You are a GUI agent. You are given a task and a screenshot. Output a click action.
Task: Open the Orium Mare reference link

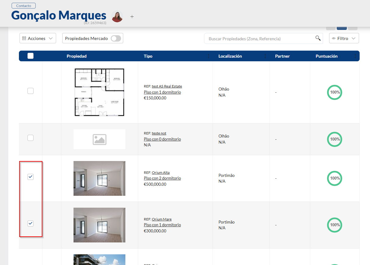[162, 219]
